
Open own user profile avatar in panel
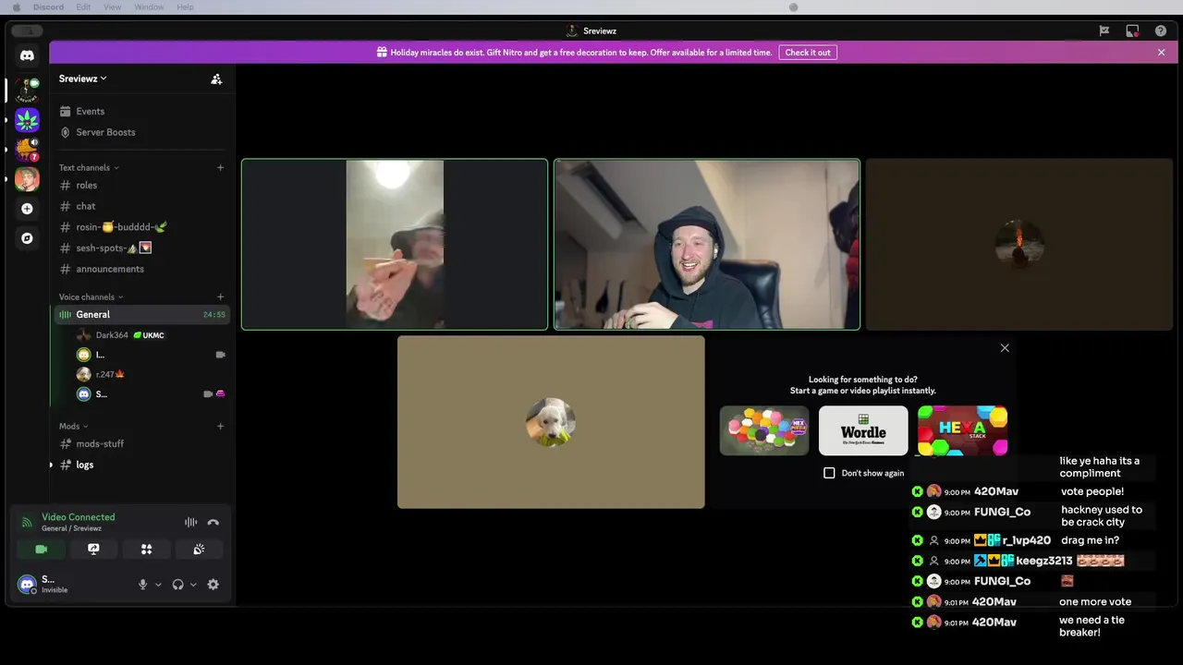27,585
